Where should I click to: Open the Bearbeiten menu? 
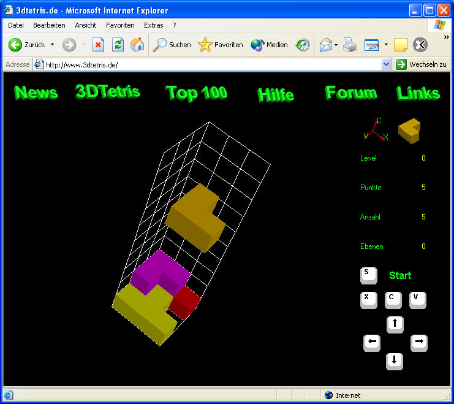(49, 25)
